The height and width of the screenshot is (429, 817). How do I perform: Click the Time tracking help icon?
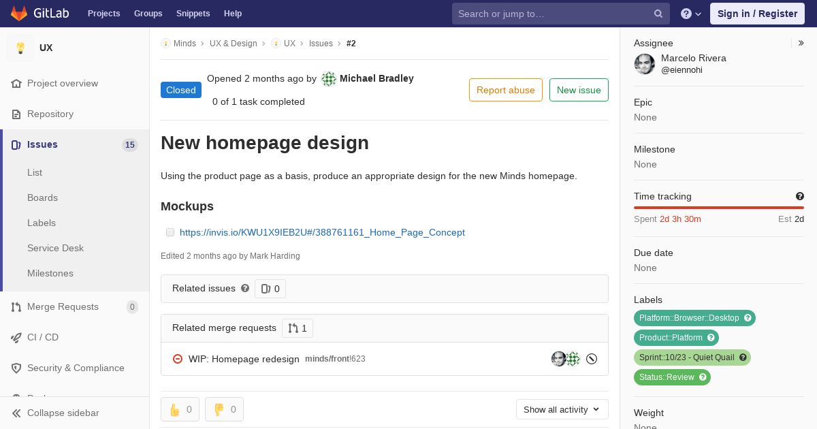(x=800, y=196)
